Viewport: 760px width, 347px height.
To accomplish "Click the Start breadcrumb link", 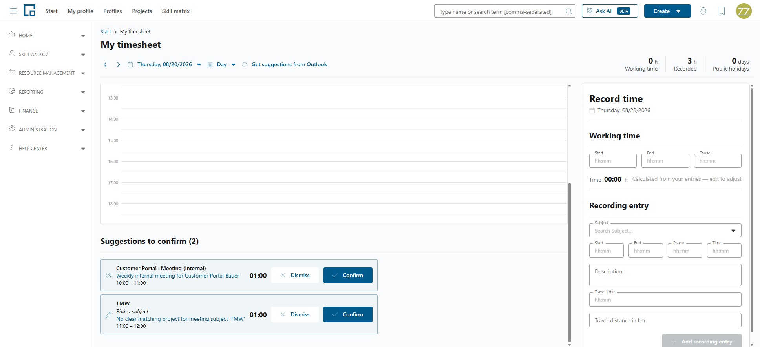I will tap(106, 32).
